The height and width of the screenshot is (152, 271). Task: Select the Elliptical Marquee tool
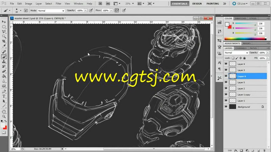point(4,27)
